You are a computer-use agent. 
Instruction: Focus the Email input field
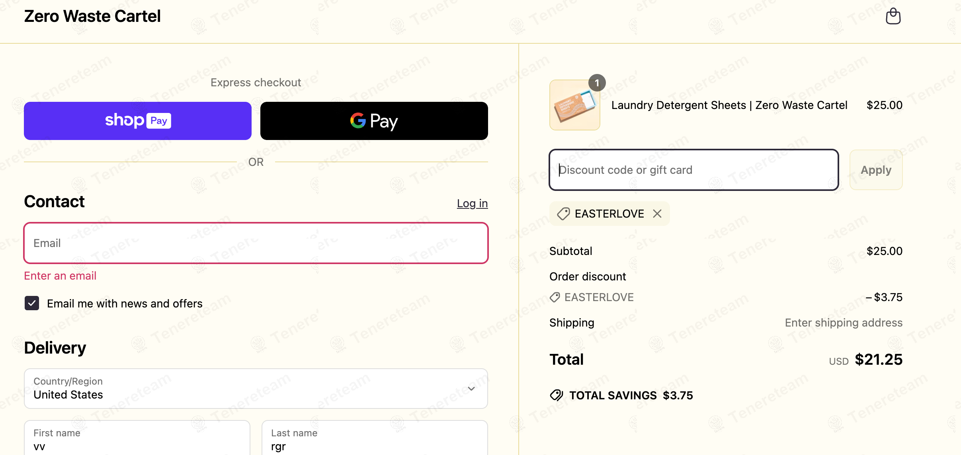(256, 243)
